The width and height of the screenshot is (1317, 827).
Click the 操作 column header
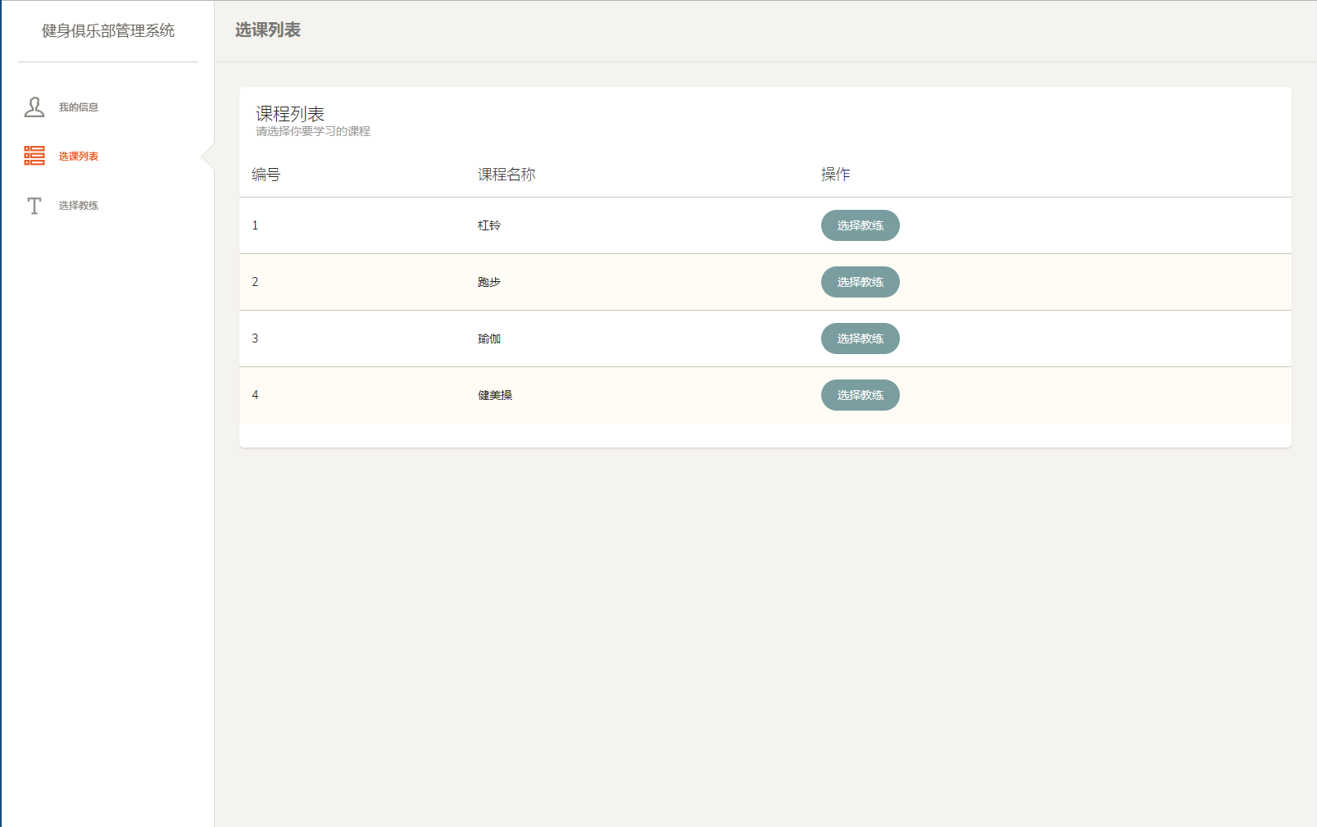point(835,175)
